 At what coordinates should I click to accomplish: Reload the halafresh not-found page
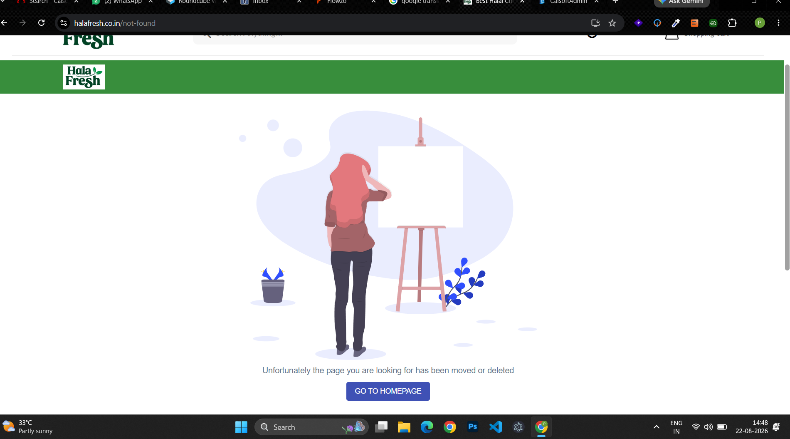tap(42, 23)
